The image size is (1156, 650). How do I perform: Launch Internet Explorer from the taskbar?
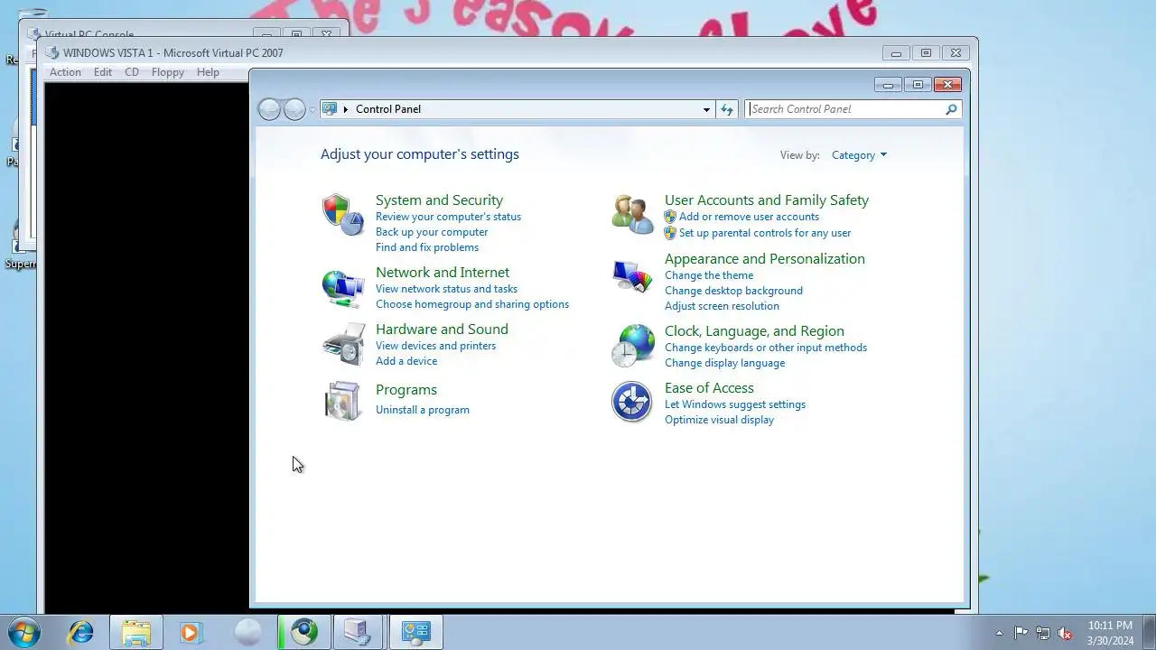[81, 632]
